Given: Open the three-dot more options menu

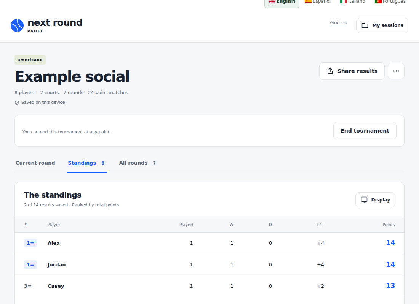Looking at the screenshot, I should click(x=396, y=71).
